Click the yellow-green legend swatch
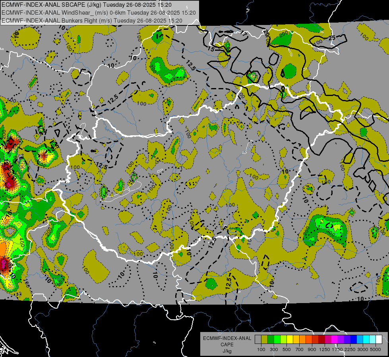 click(284, 340)
